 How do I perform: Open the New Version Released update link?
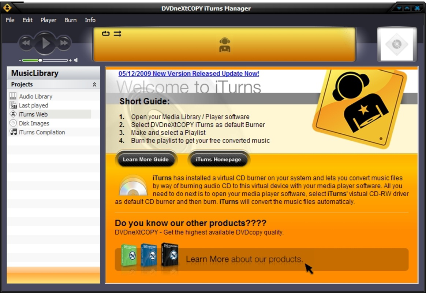(188, 74)
